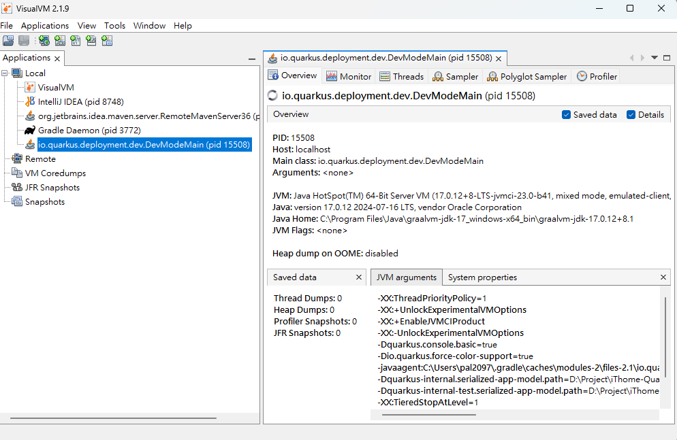Click the -Dquarkus.console.basic=true argument line
The width and height of the screenshot is (677, 440).
[x=437, y=344]
